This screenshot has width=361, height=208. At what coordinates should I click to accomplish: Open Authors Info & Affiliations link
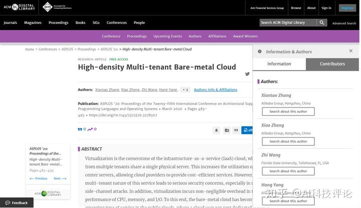point(216,90)
